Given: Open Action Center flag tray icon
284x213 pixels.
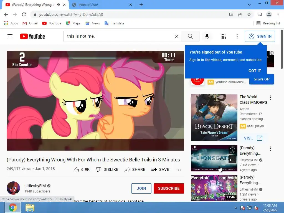Looking at the screenshot, I should [x=242, y=208].
